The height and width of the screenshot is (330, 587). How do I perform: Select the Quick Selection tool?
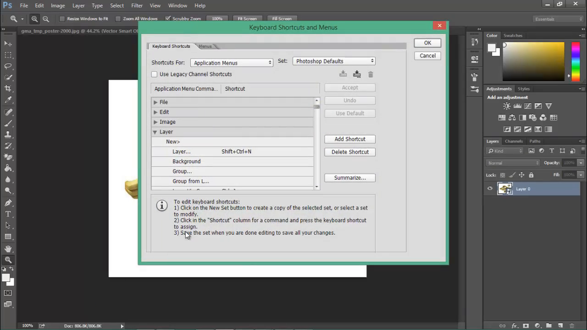tap(8, 77)
